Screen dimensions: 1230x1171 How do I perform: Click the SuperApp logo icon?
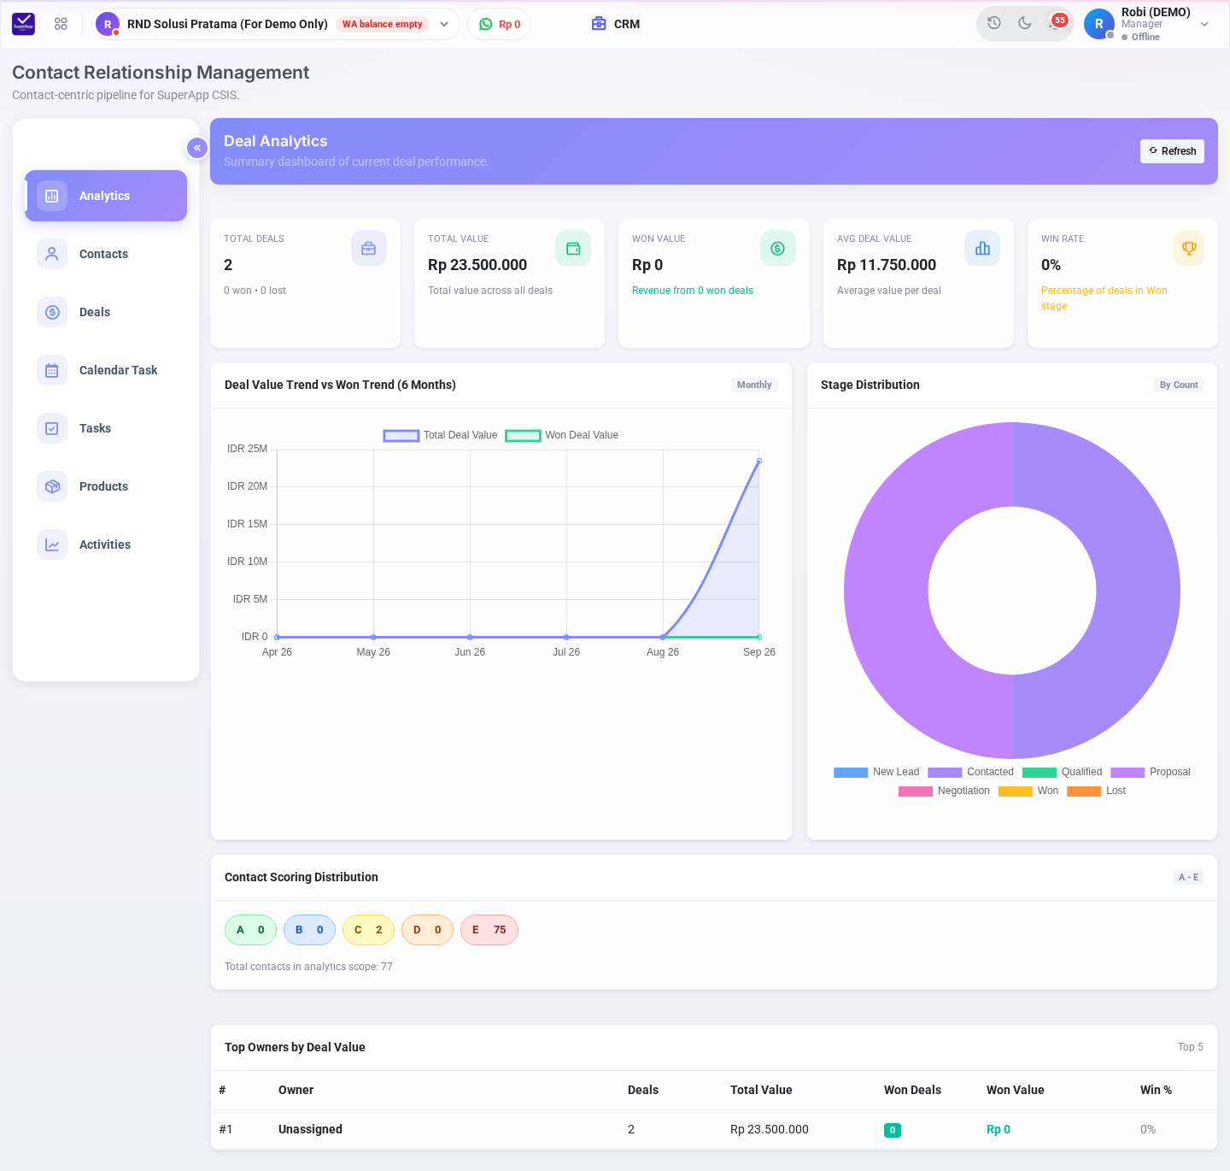pyautogui.click(x=24, y=24)
